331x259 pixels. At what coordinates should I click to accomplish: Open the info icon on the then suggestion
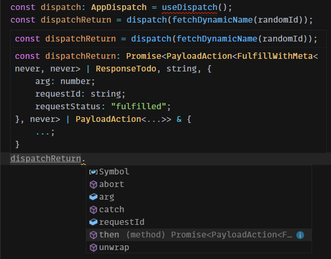[x=300, y=235]
